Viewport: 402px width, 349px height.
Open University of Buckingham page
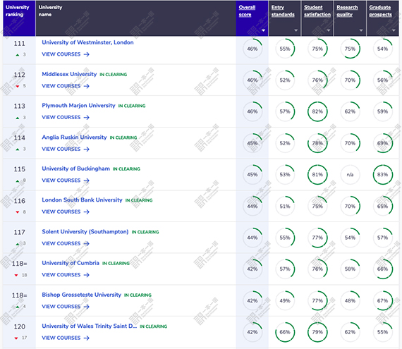[76, 169]
